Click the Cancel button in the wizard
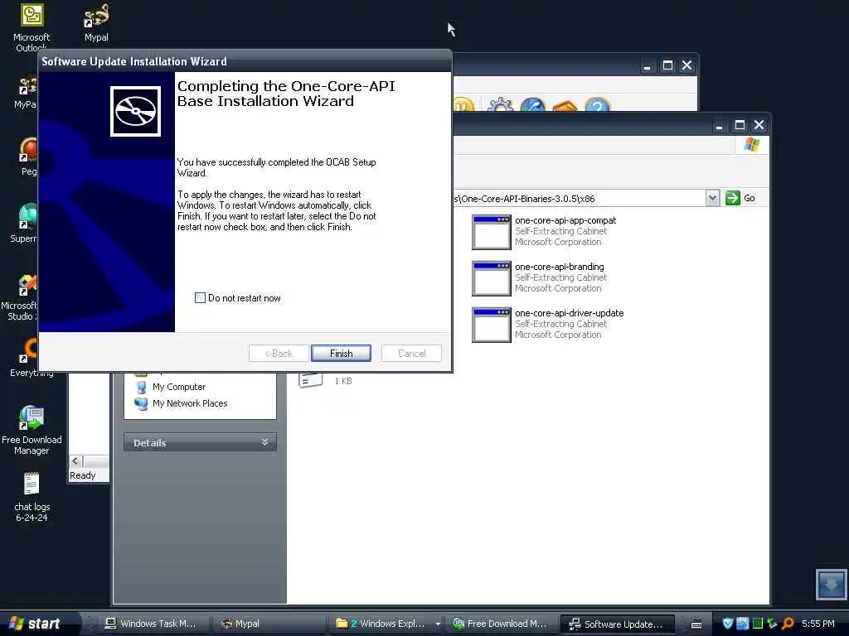Screen dimensions: 849x636 pyautogui.click(x=411, y=353)
